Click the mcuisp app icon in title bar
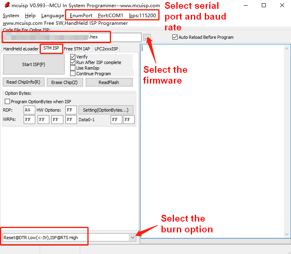The image size is (291, 254). pyautogui.click(x=7, y=6)
